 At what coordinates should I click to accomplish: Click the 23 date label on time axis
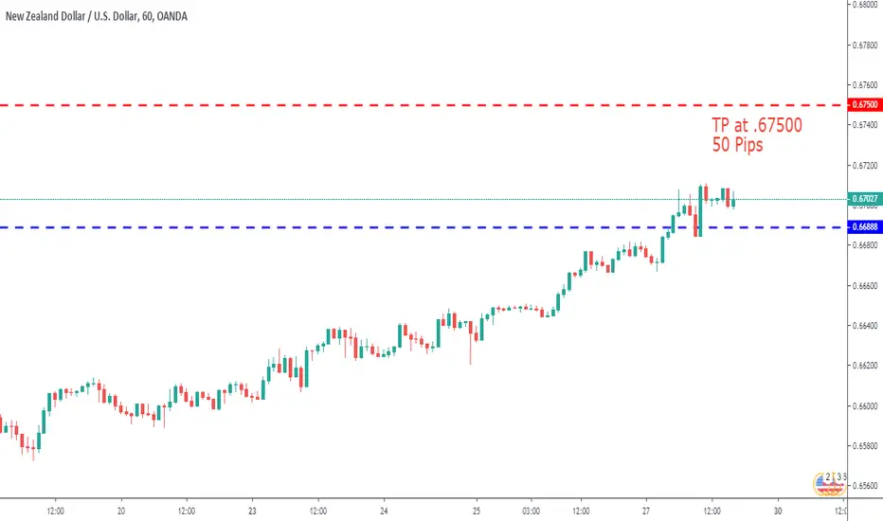tap(252, 511)
